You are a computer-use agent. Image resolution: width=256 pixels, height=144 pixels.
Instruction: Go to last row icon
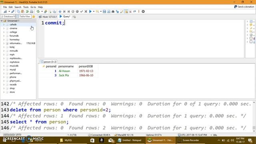tap(68, 12)
